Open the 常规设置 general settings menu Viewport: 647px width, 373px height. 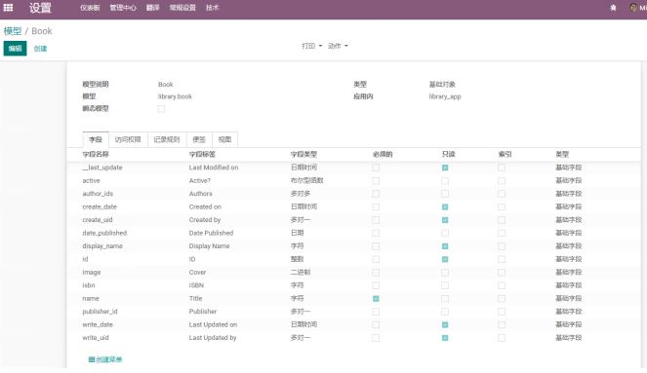[x=182, y=8]
